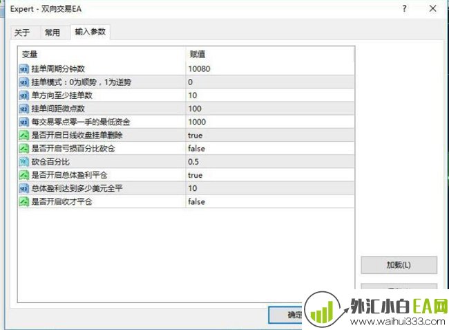449x330 pixels.
Task: Click the boolean icon beside 是否开启亏损百分比砍仓
Action: click(x=23, y=149)
